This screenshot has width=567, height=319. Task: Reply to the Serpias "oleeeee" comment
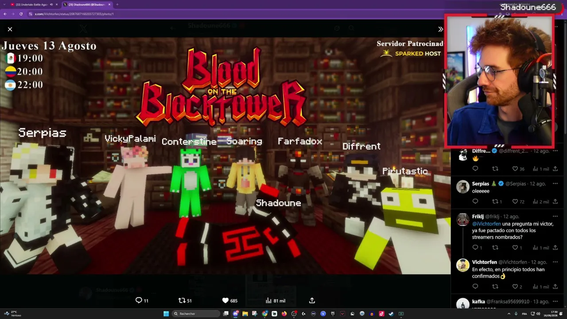475,202
